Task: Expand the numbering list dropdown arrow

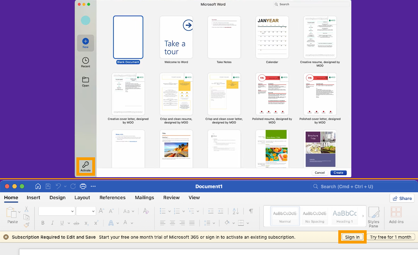Action: (184, 211)
